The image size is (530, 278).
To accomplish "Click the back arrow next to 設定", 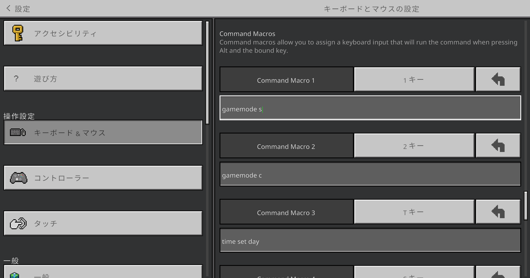I will pyautogui.click(x=8, y=9).
